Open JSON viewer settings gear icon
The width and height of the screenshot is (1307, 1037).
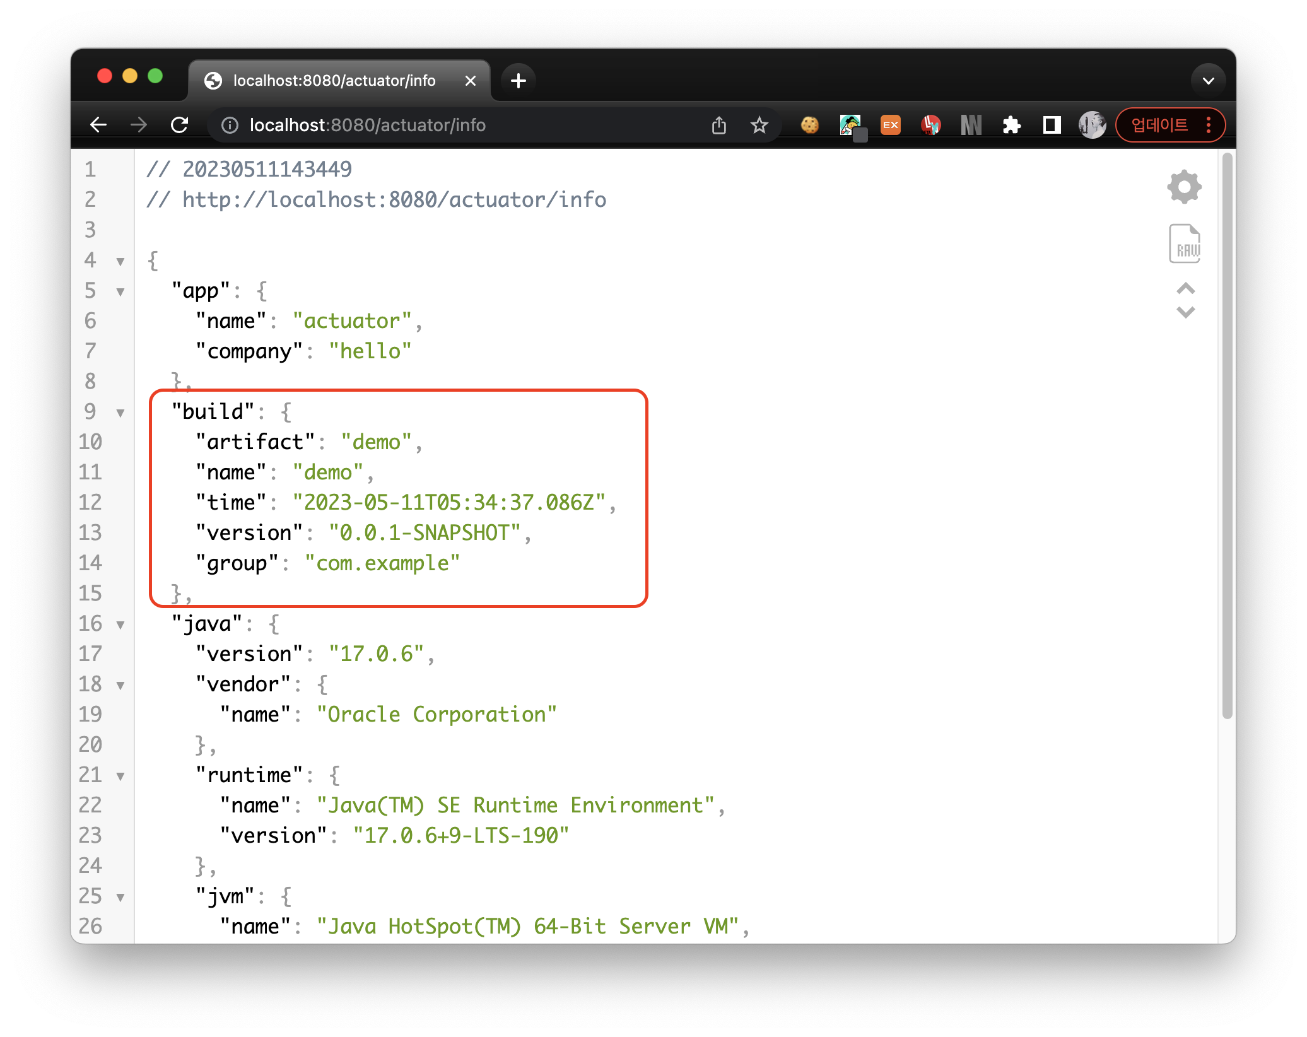click(x=1184, y=187)
